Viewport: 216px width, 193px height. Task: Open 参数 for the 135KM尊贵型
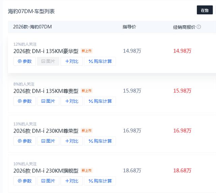[x=25, y=101]
